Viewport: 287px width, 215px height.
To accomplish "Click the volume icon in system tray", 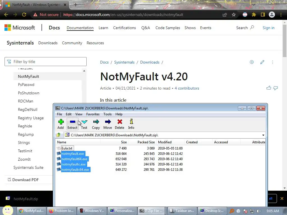I will click(259, 211).
